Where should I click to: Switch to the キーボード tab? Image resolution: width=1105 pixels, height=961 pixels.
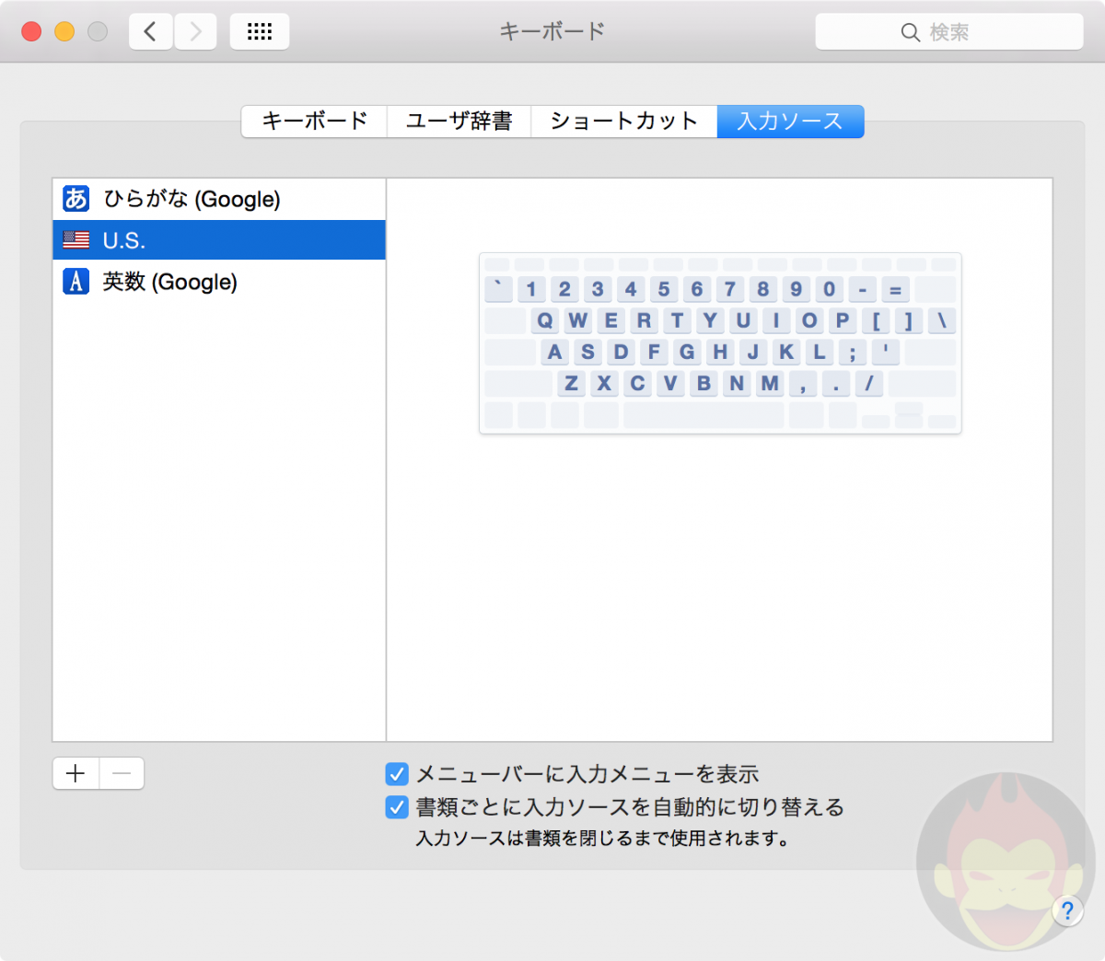point(313,121)
